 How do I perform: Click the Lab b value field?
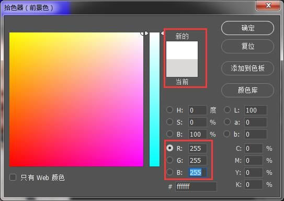tap(256, 135)
